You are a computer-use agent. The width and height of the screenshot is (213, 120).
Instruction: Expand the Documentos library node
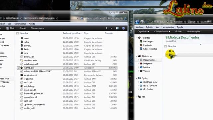(x=138, y=60)
